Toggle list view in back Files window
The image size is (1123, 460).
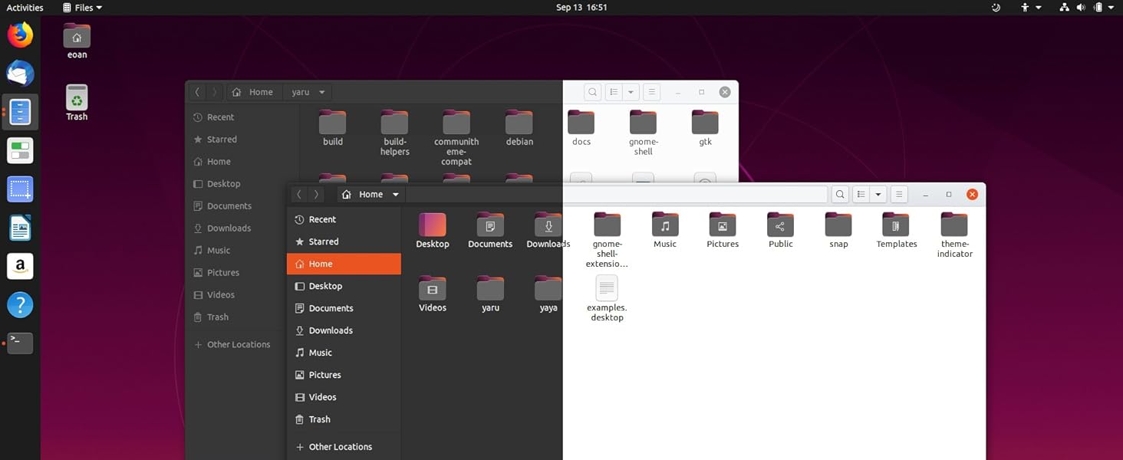614,92
